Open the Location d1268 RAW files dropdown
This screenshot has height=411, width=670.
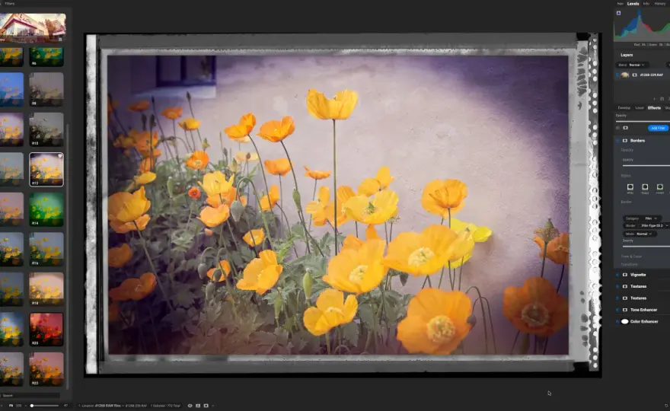coord(102,406)
